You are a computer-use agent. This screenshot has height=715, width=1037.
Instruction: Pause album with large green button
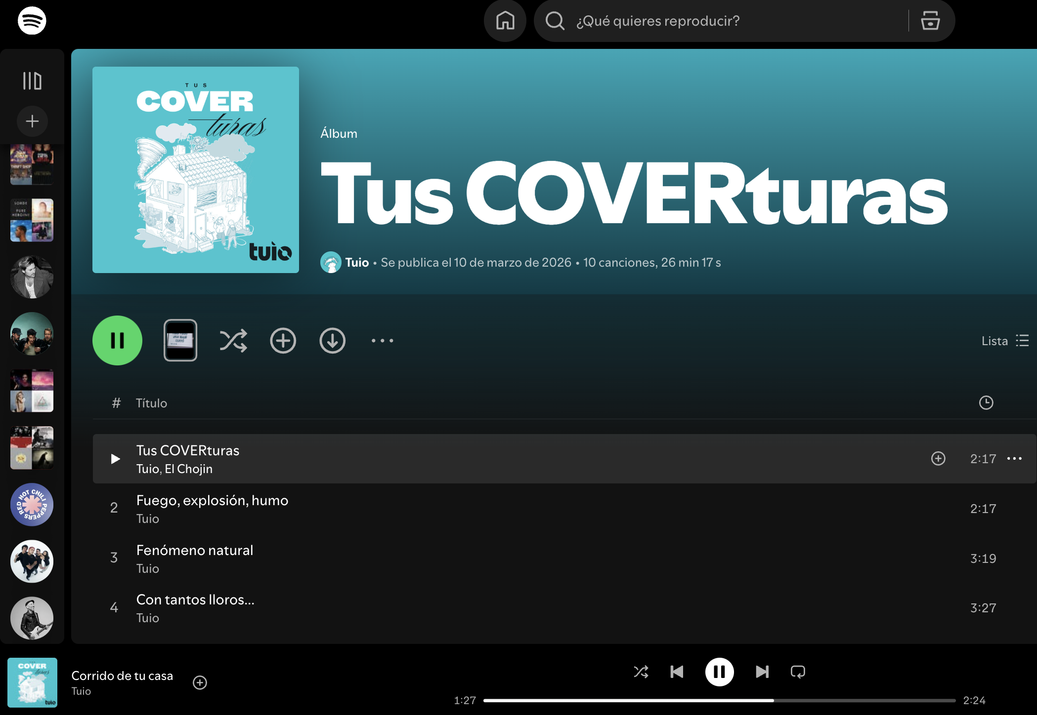point(117,341)
